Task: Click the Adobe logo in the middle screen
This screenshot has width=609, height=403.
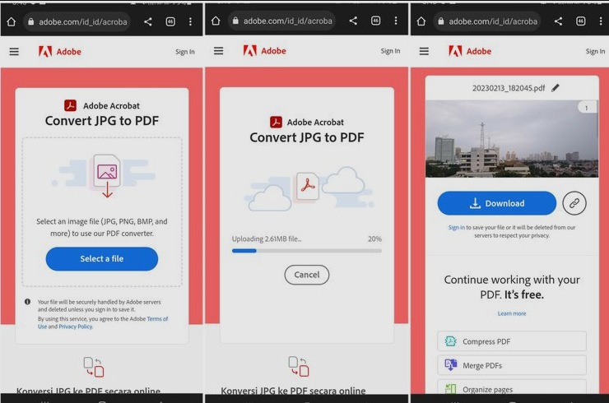Action: pyautogui.click(x=264, y=51)
